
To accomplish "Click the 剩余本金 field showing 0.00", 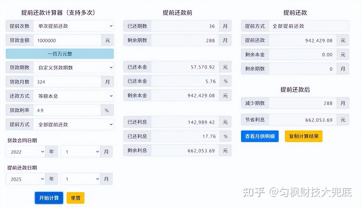I will (303, 54).
